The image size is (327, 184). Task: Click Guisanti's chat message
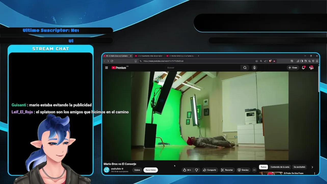pos(51,105)
